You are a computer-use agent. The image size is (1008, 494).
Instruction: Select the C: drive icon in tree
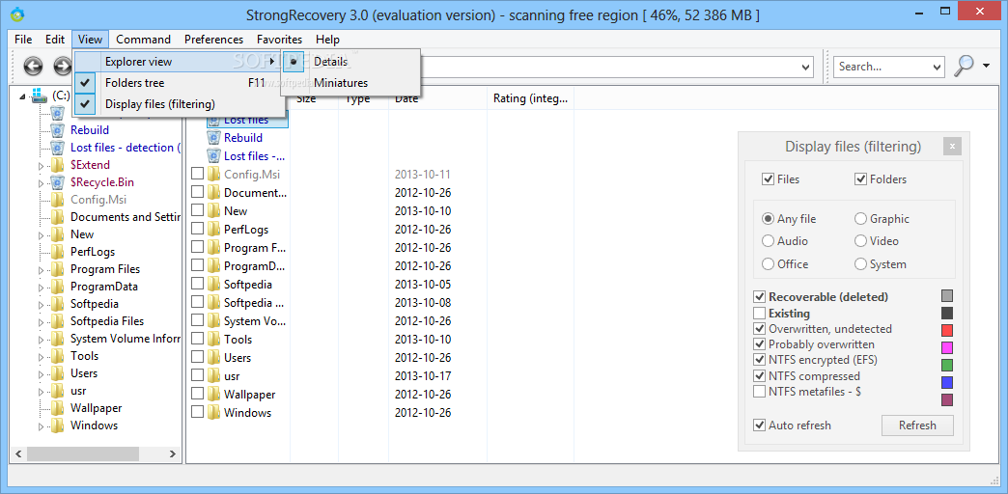(40, 96)
